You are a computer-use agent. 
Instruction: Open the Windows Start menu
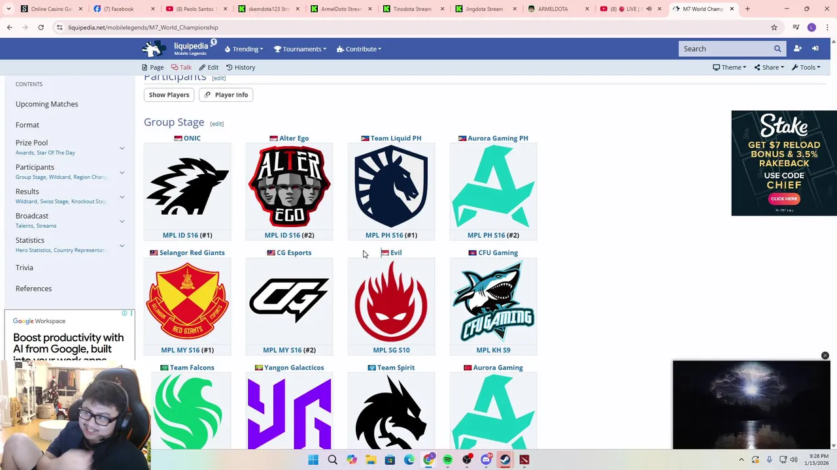click(313, 460)
